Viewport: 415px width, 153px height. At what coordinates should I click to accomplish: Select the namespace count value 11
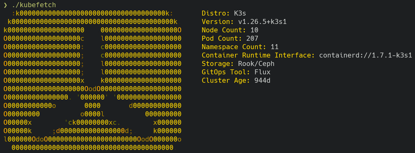(x=275, y=47)
